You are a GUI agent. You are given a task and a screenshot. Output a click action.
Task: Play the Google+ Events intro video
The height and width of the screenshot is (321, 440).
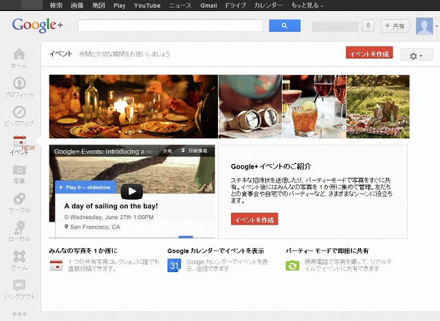click(132, 191)
